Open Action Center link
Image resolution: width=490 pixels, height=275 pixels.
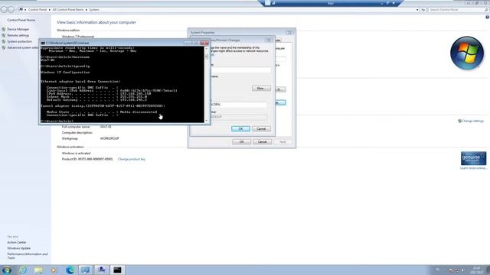(17, 242)
